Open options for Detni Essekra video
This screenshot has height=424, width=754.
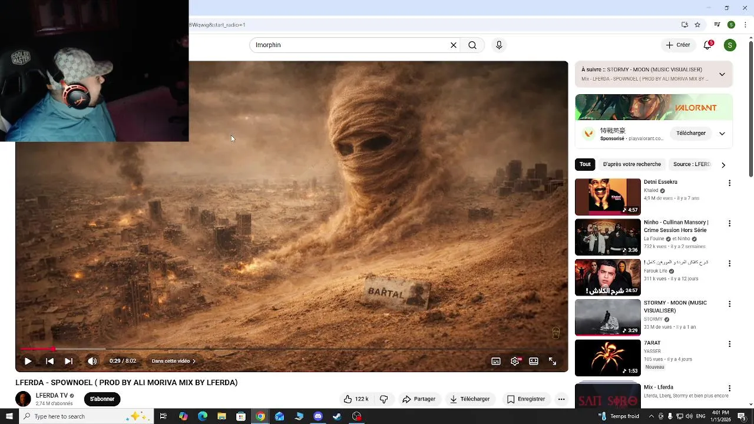click(729, 183)
